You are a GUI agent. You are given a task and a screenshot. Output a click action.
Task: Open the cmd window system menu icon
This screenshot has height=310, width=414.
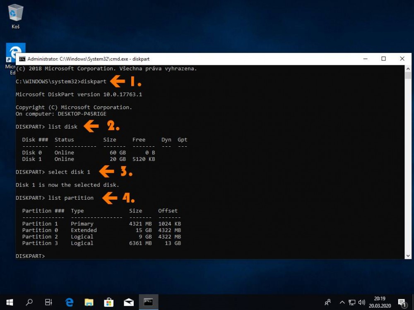(22, 59)
